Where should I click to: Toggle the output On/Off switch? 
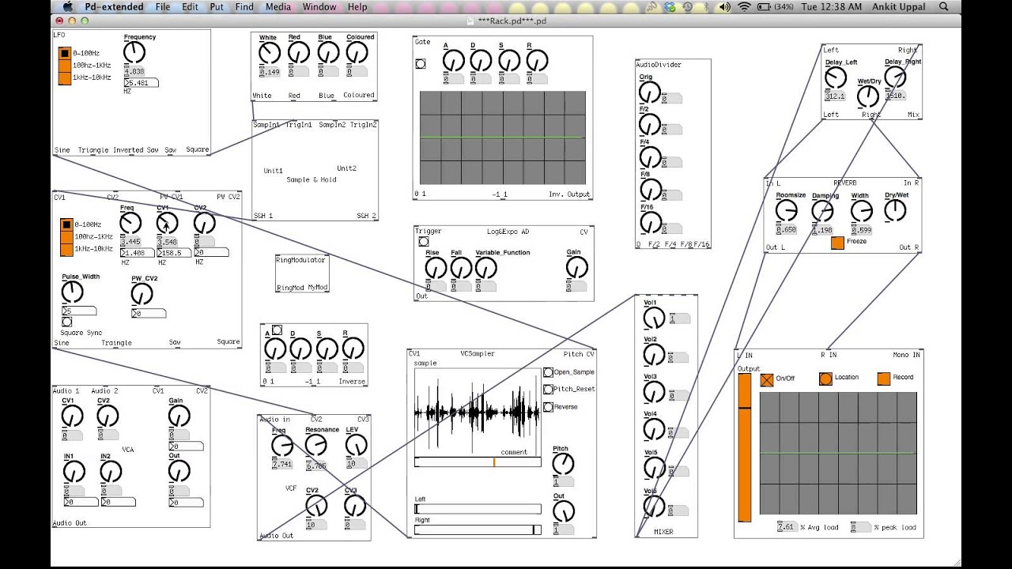click(x=767, y=379)
